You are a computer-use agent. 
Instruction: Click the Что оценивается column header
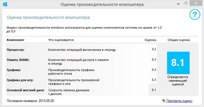click(61, 40)
